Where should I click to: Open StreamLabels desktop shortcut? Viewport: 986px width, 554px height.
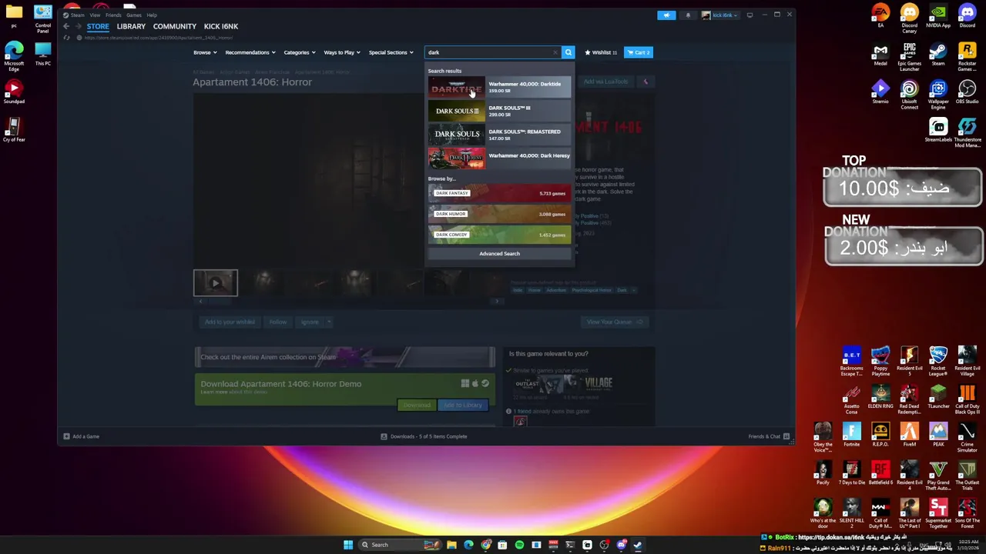[x=938, y=131]
